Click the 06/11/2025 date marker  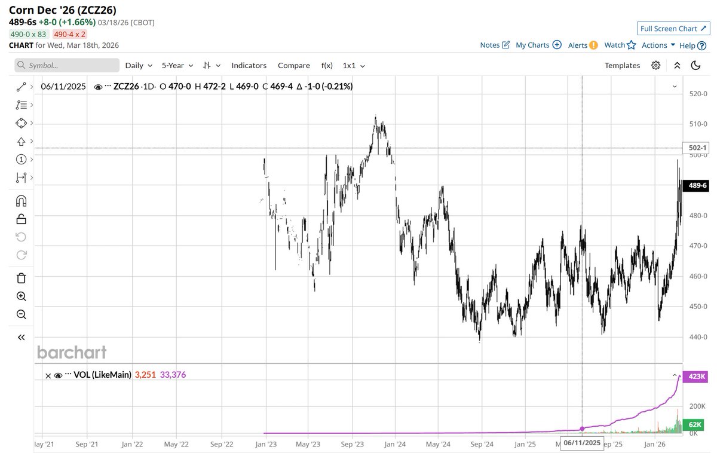click(583, 444)
